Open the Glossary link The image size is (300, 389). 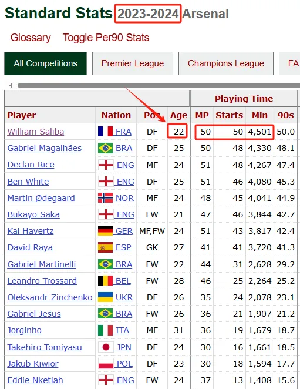[x=31, y=38]
